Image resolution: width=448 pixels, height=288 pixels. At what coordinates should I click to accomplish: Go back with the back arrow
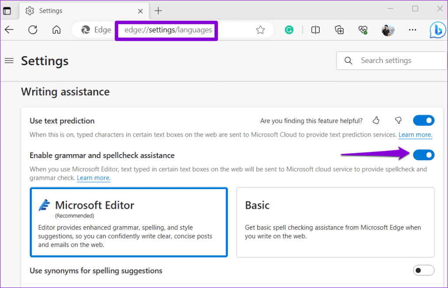(x=9, y=30)
